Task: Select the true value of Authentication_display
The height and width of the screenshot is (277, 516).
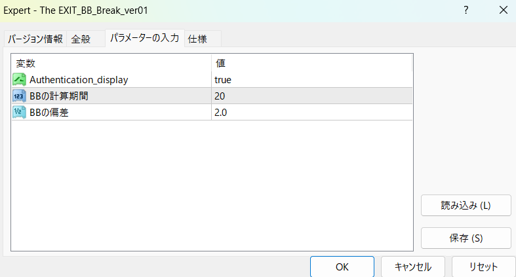Action: click(x=223, y=80)
